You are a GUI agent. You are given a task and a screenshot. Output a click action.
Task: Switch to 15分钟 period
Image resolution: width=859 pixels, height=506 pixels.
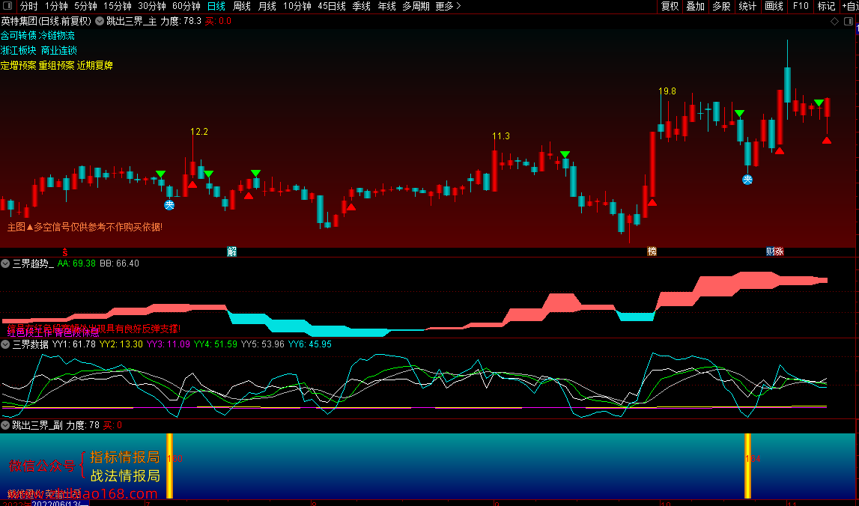click(118, 6)
